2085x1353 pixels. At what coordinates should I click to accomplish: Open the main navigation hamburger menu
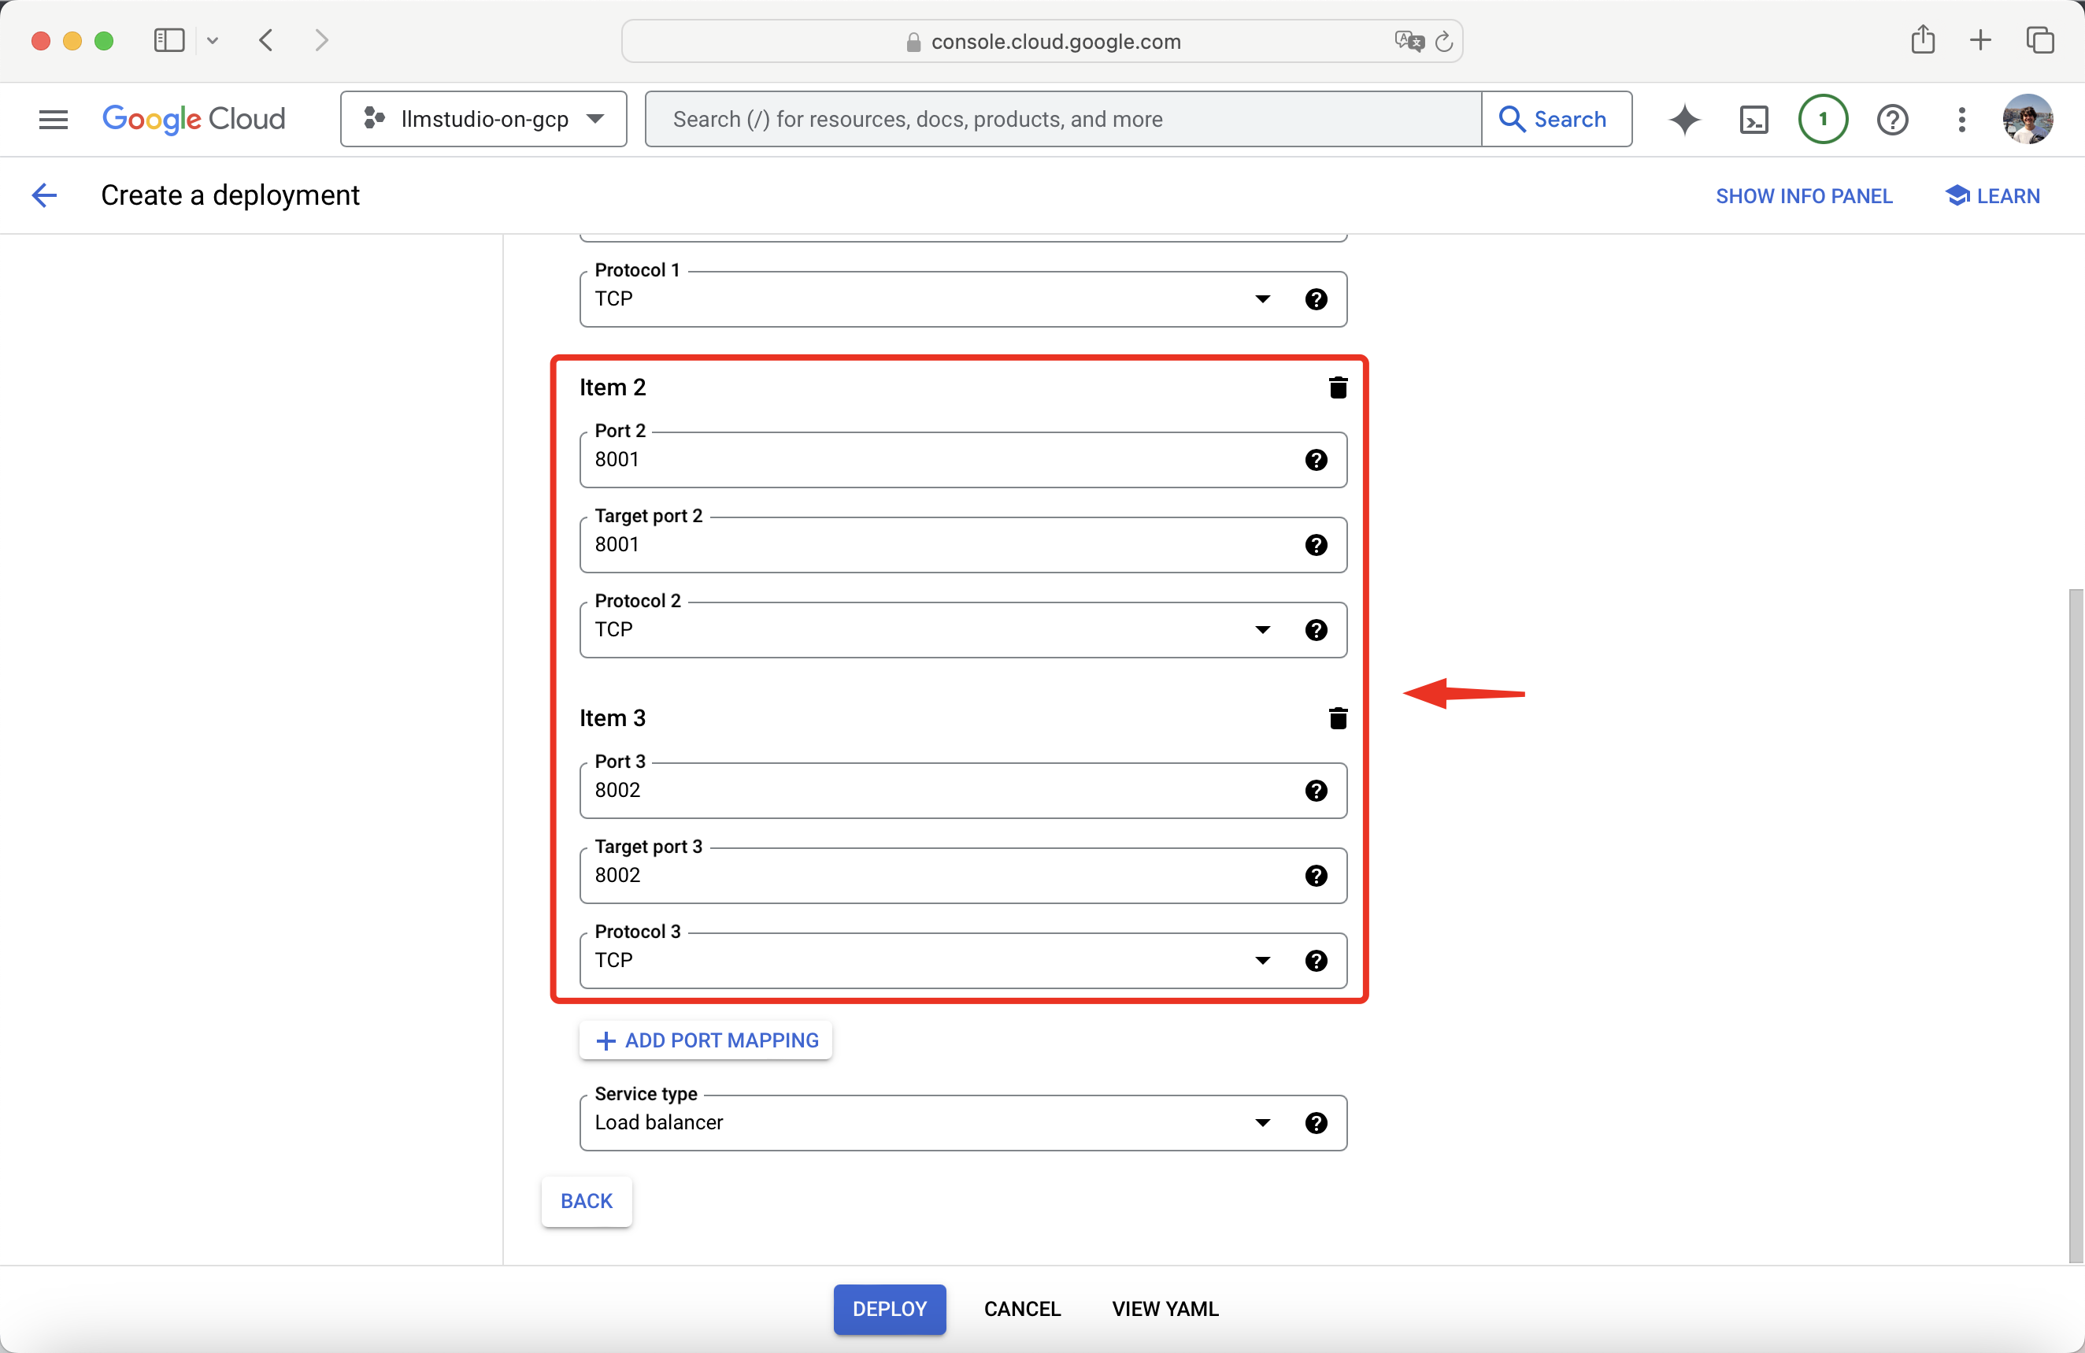click(x=54, y=119)
